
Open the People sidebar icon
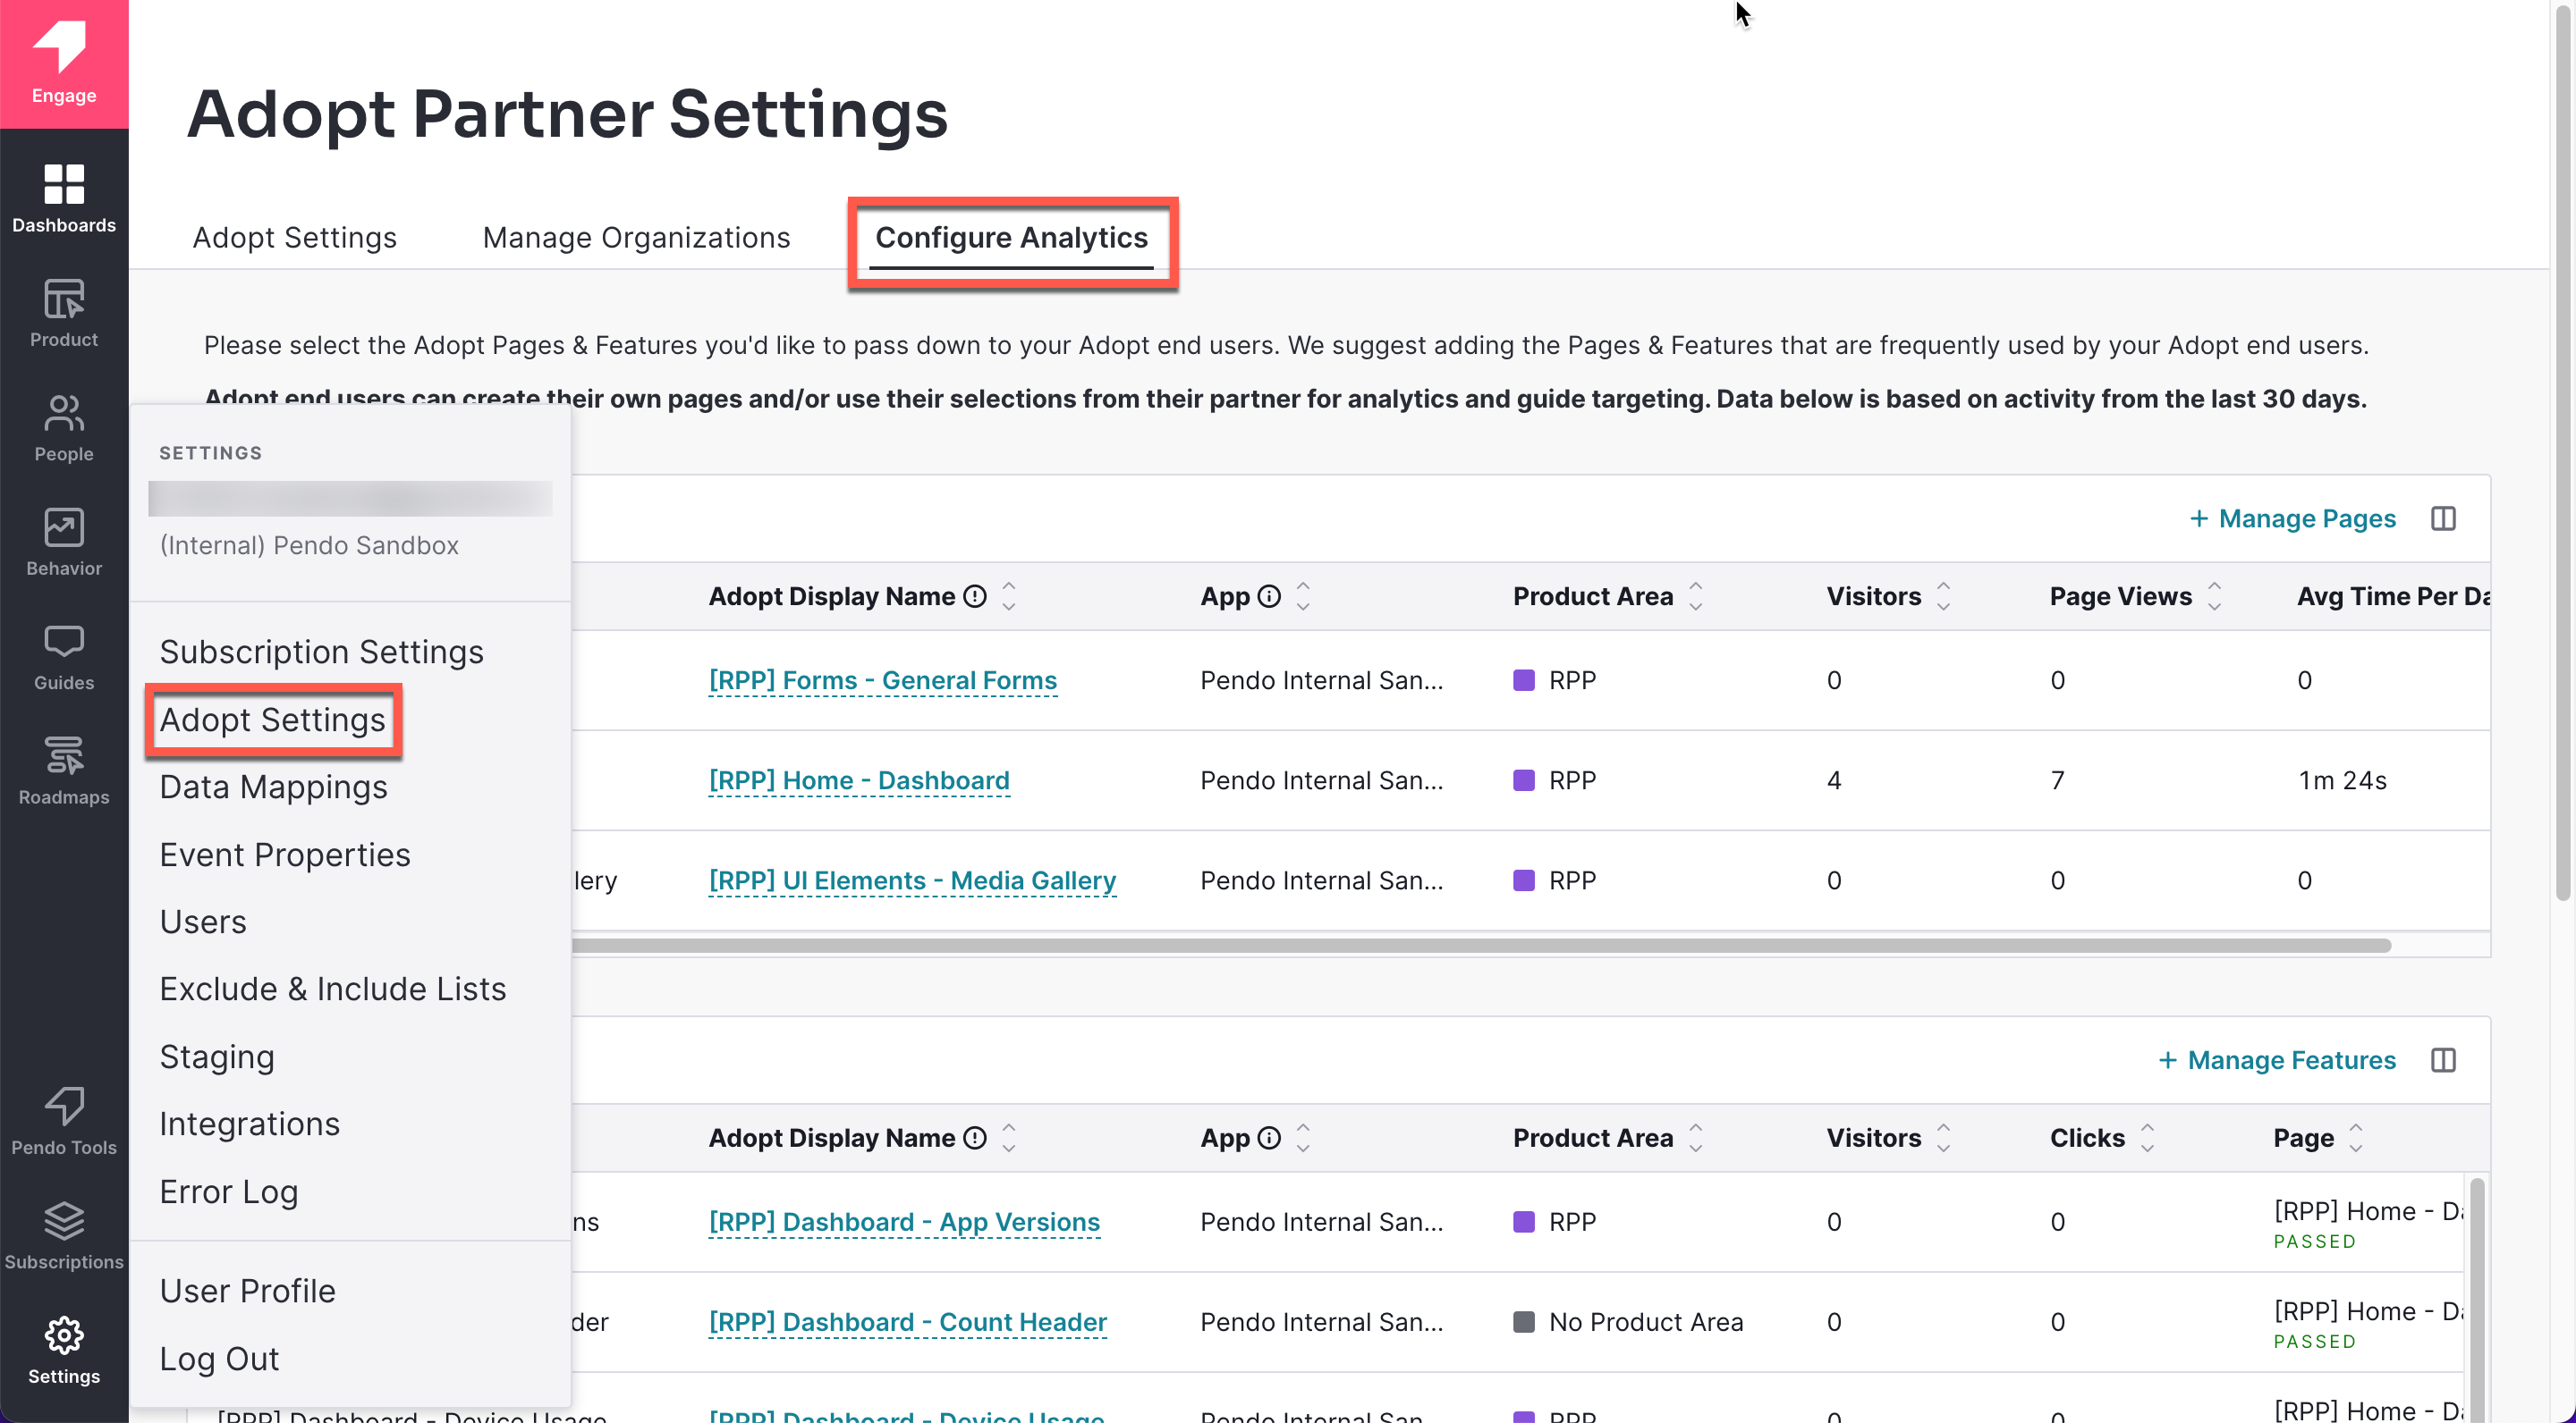tap(64, 427)
